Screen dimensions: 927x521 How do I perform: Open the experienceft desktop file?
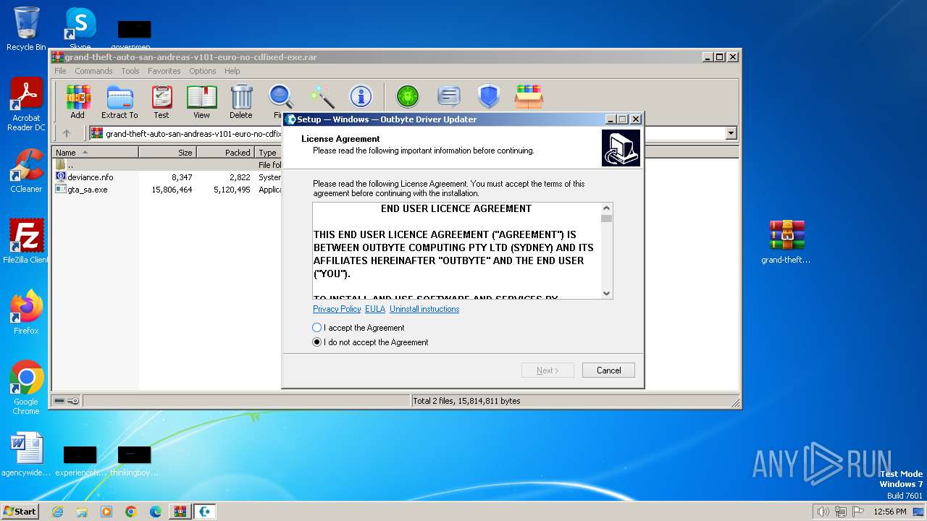pos(80,462)
